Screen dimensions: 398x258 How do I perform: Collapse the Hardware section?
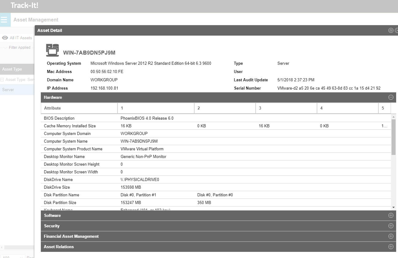(391, 97)
